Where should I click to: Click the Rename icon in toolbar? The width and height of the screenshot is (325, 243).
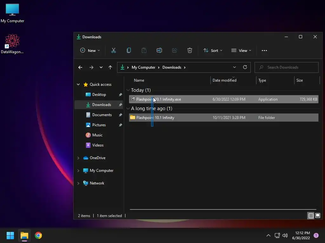click(x=159, y=50)
